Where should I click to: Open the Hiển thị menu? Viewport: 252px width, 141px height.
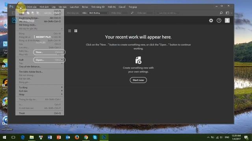click(x=112, y=7)
